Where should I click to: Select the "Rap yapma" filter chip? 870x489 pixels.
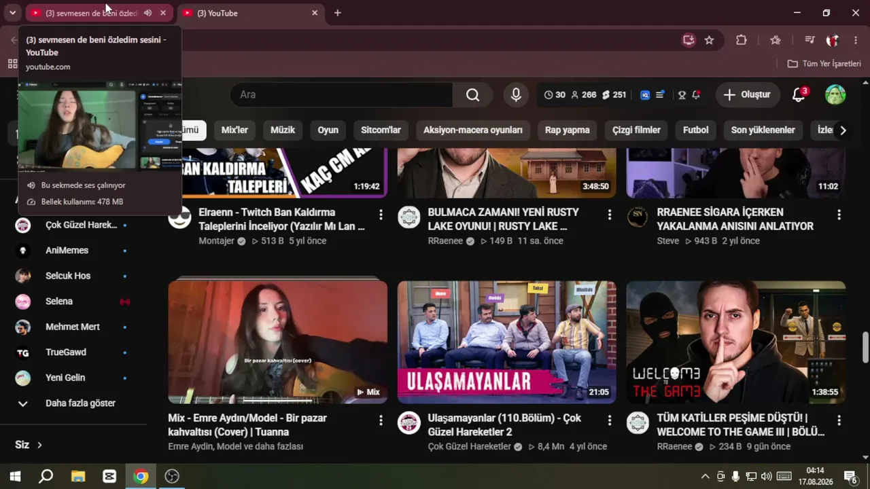pyautogui.click(x=567, y=130)
